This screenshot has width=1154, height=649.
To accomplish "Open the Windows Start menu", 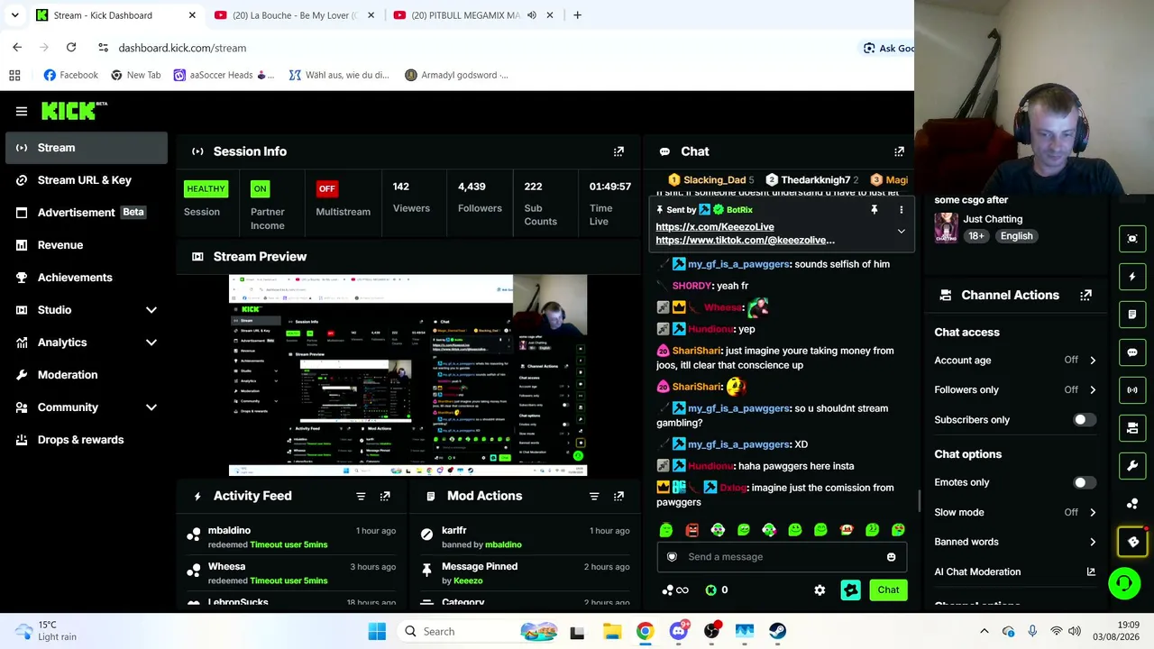I will point(377,631).
